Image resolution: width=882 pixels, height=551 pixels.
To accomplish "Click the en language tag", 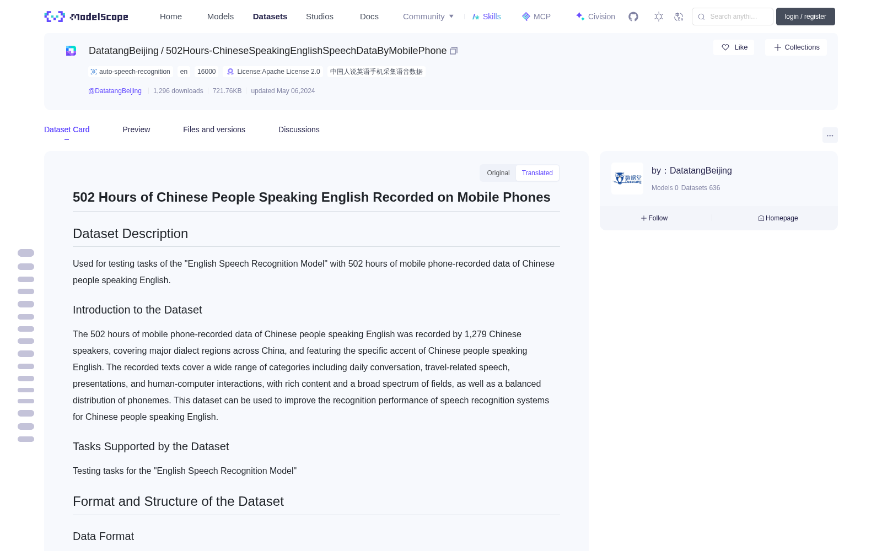I will coord(184,72).
